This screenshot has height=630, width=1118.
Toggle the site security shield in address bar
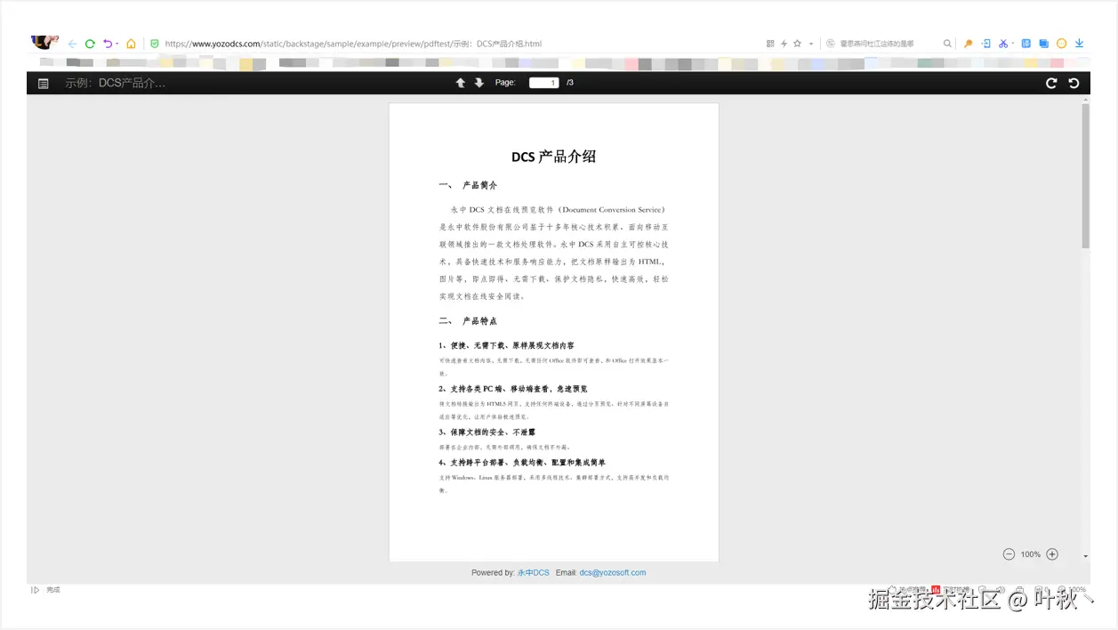tap(155, 43)
